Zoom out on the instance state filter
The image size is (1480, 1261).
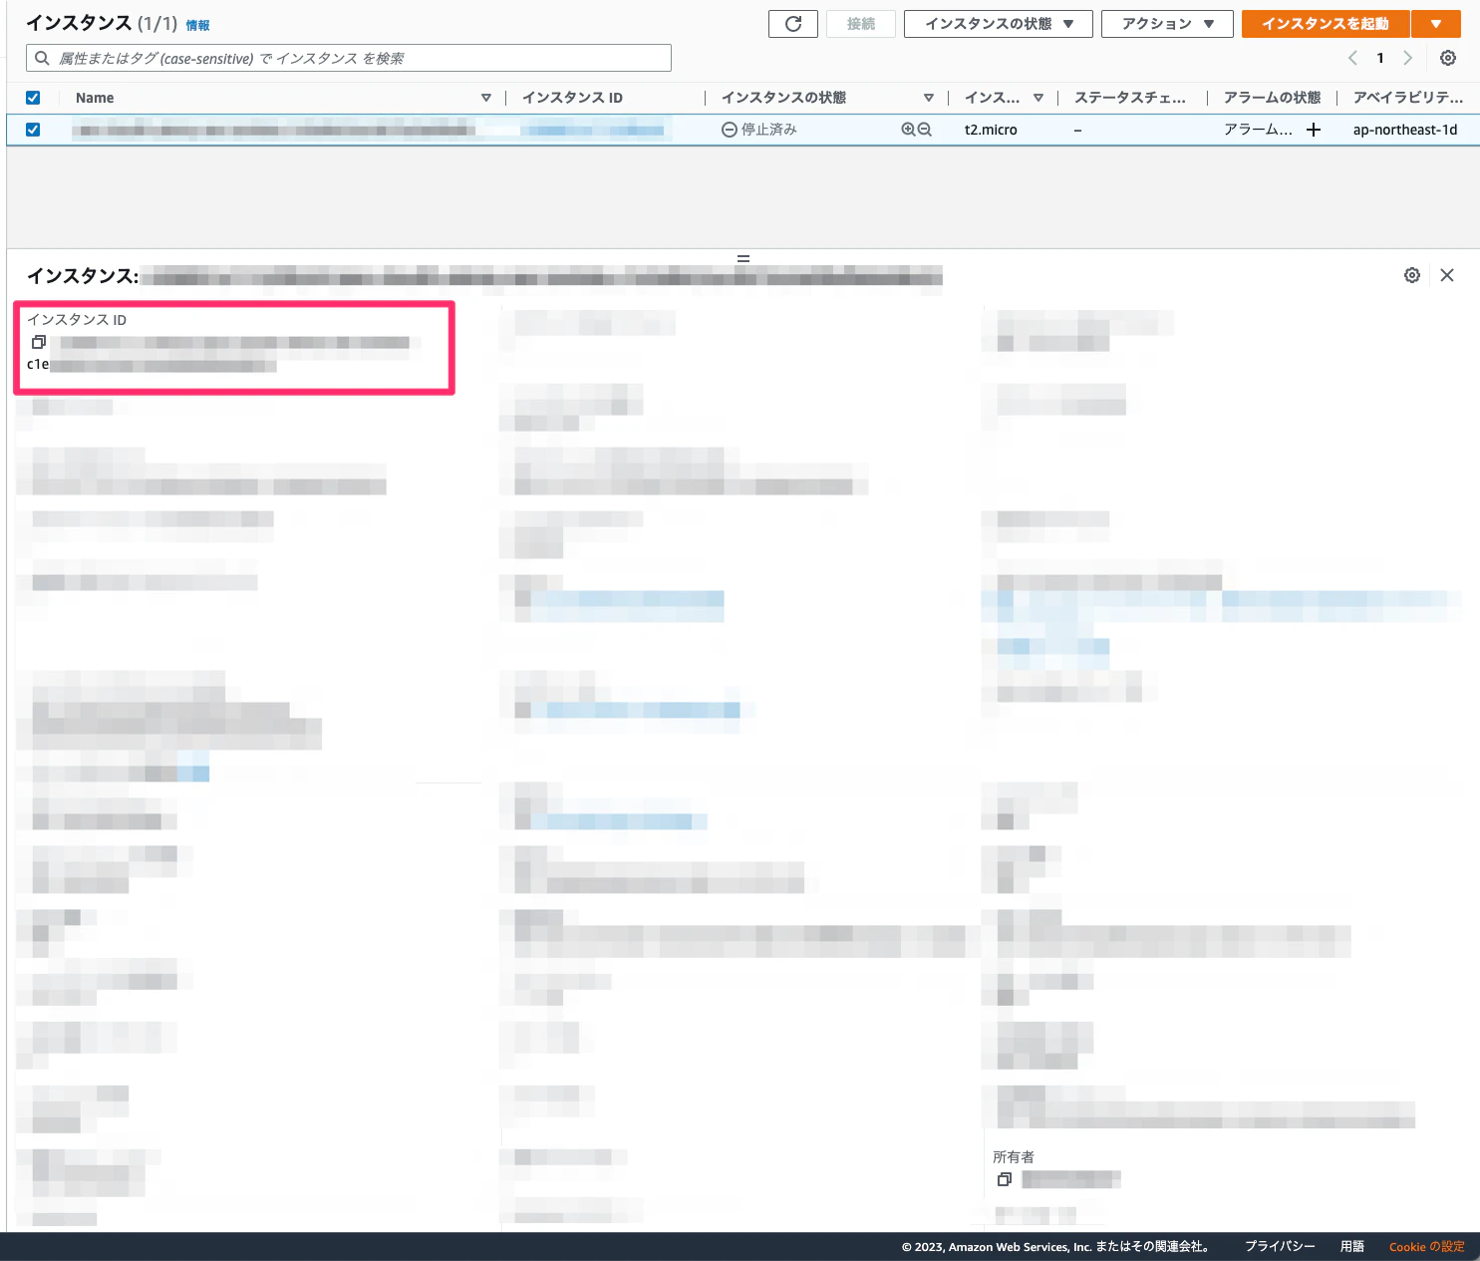pyautogui.click(x=924, y=129)
